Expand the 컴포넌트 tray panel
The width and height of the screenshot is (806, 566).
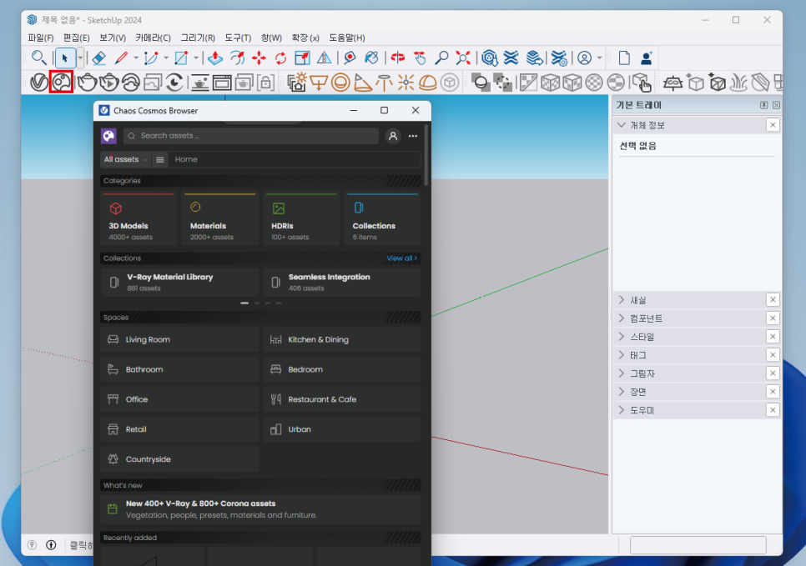pos(622,318)
